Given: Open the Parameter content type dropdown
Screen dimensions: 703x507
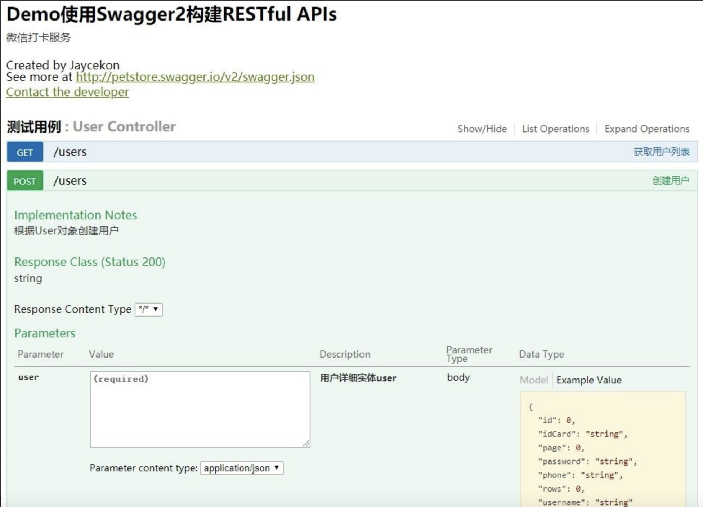Looking at the screenshot, I should pos(242,468).
